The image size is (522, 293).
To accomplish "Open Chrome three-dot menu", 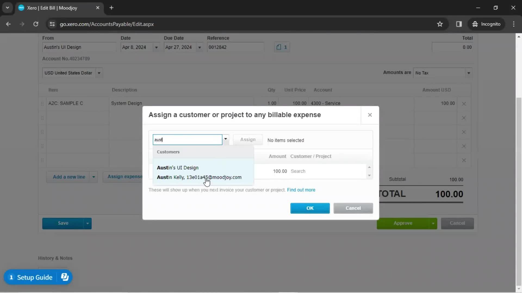I will [514, 24].
